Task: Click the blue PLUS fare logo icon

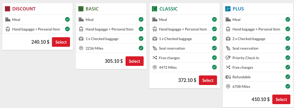Action: pos(228,9)
